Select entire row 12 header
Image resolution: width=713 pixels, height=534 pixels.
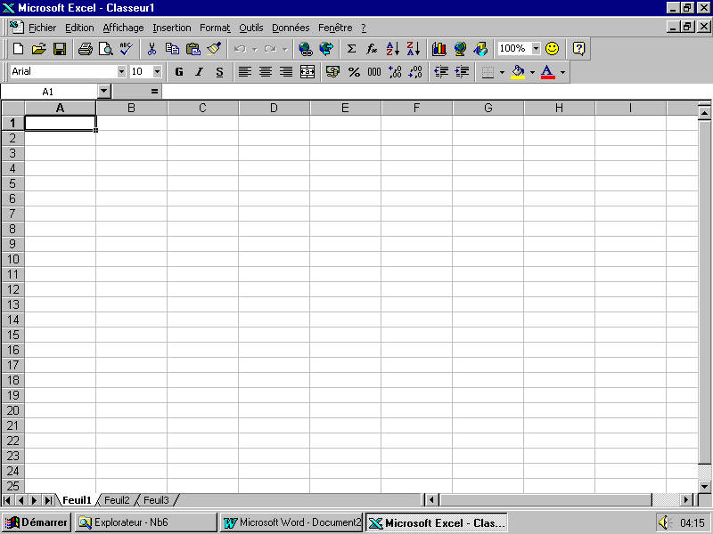coord(12,289)
